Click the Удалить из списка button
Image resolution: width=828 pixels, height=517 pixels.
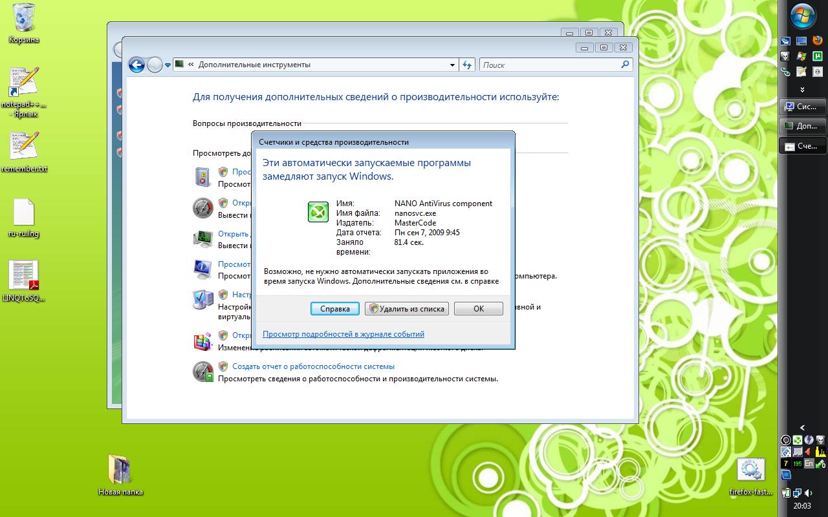tap(407, 309)
